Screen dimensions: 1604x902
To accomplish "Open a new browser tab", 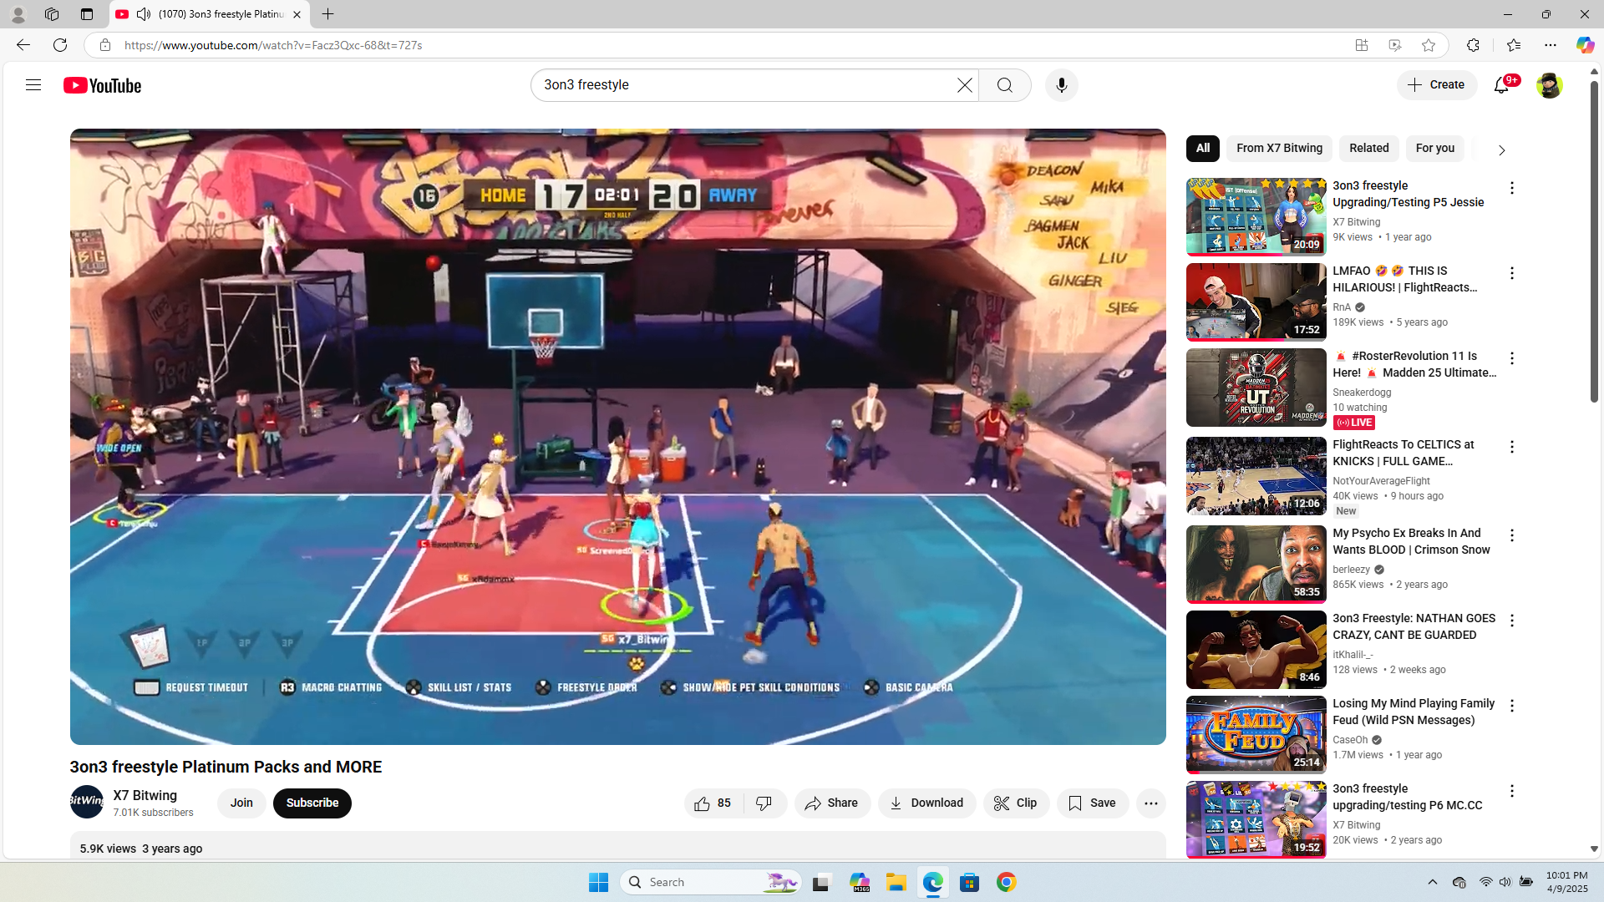I will click(x=328, y=14).
